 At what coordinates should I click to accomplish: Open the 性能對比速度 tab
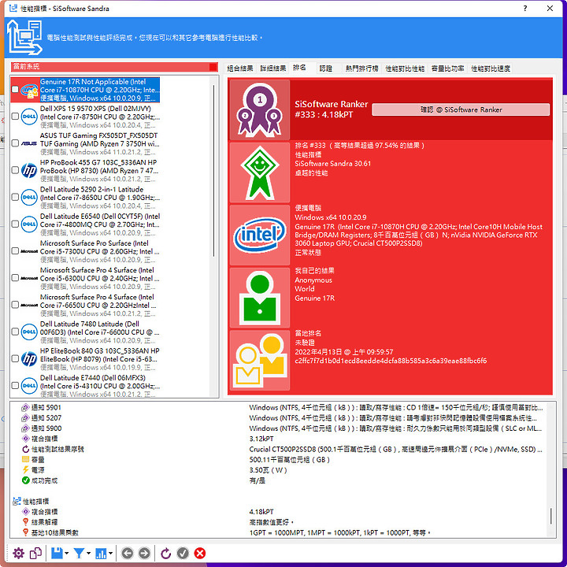(491, 69)
